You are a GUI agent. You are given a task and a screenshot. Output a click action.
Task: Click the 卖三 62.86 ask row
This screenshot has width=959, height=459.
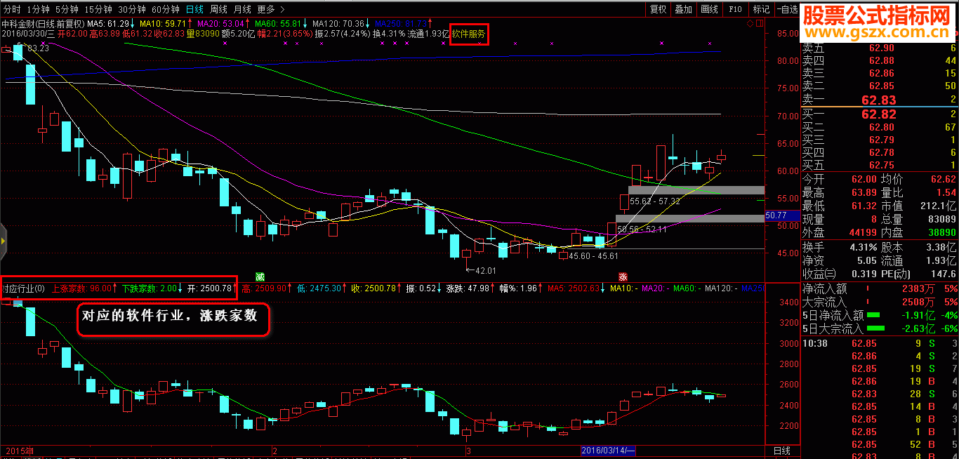tap(880, 74)
